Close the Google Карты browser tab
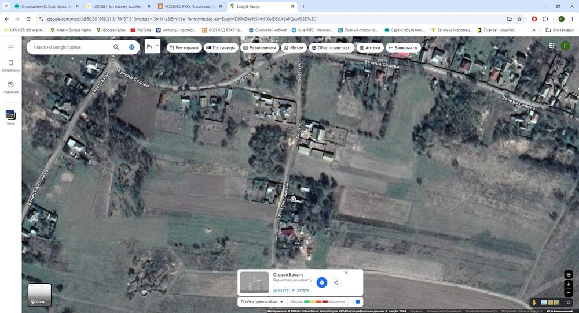 tap(292, 6)
